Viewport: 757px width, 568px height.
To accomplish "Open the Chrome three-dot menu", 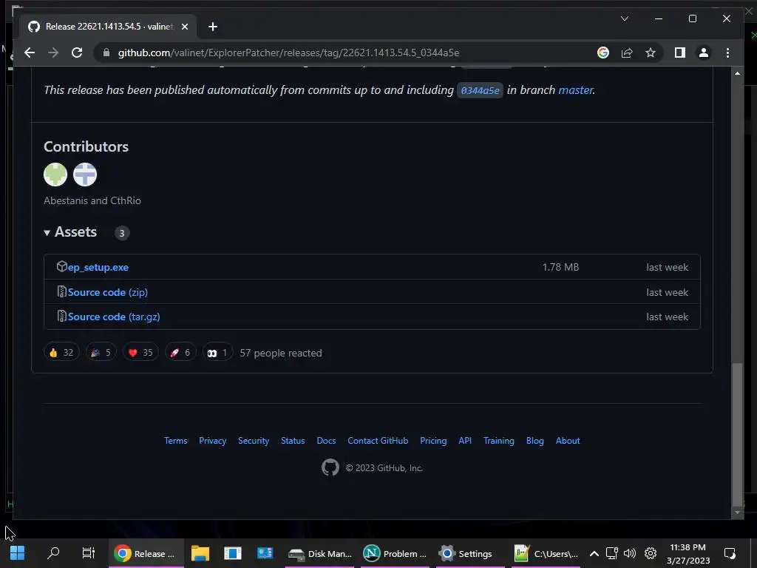I will pos(727,53).
